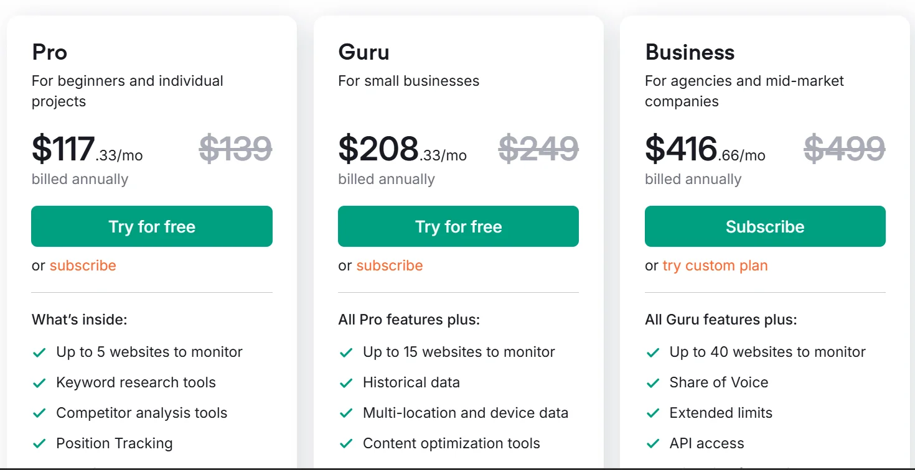Click checkmark next to Keyword research tools

point(39,383)
